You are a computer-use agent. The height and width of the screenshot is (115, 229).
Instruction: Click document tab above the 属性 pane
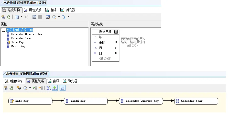coord(24,3)
